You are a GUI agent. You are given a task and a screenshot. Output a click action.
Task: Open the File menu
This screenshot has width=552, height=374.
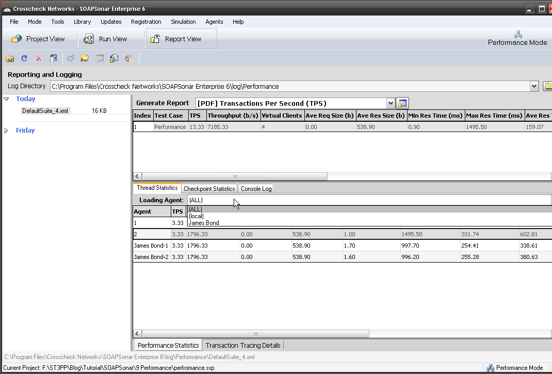click(14, 22)
